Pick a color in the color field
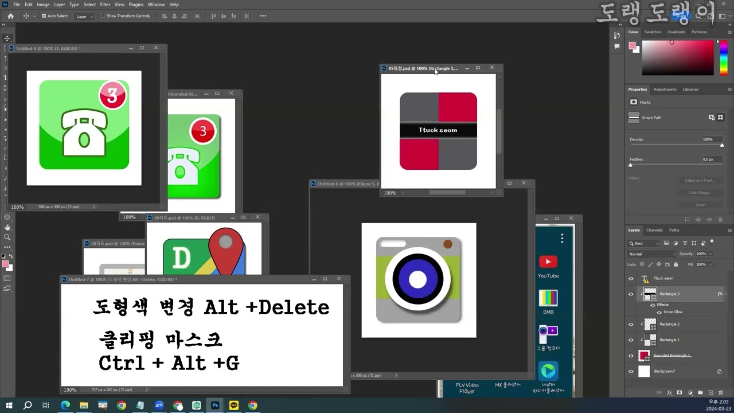Viewport: 734px width, 413px height. pos(678,58)
